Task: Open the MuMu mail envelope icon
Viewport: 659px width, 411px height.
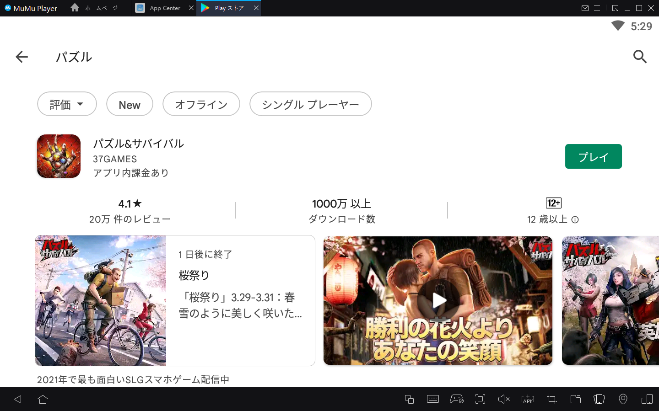Action: pyautogui.click(x=585, y=8)
